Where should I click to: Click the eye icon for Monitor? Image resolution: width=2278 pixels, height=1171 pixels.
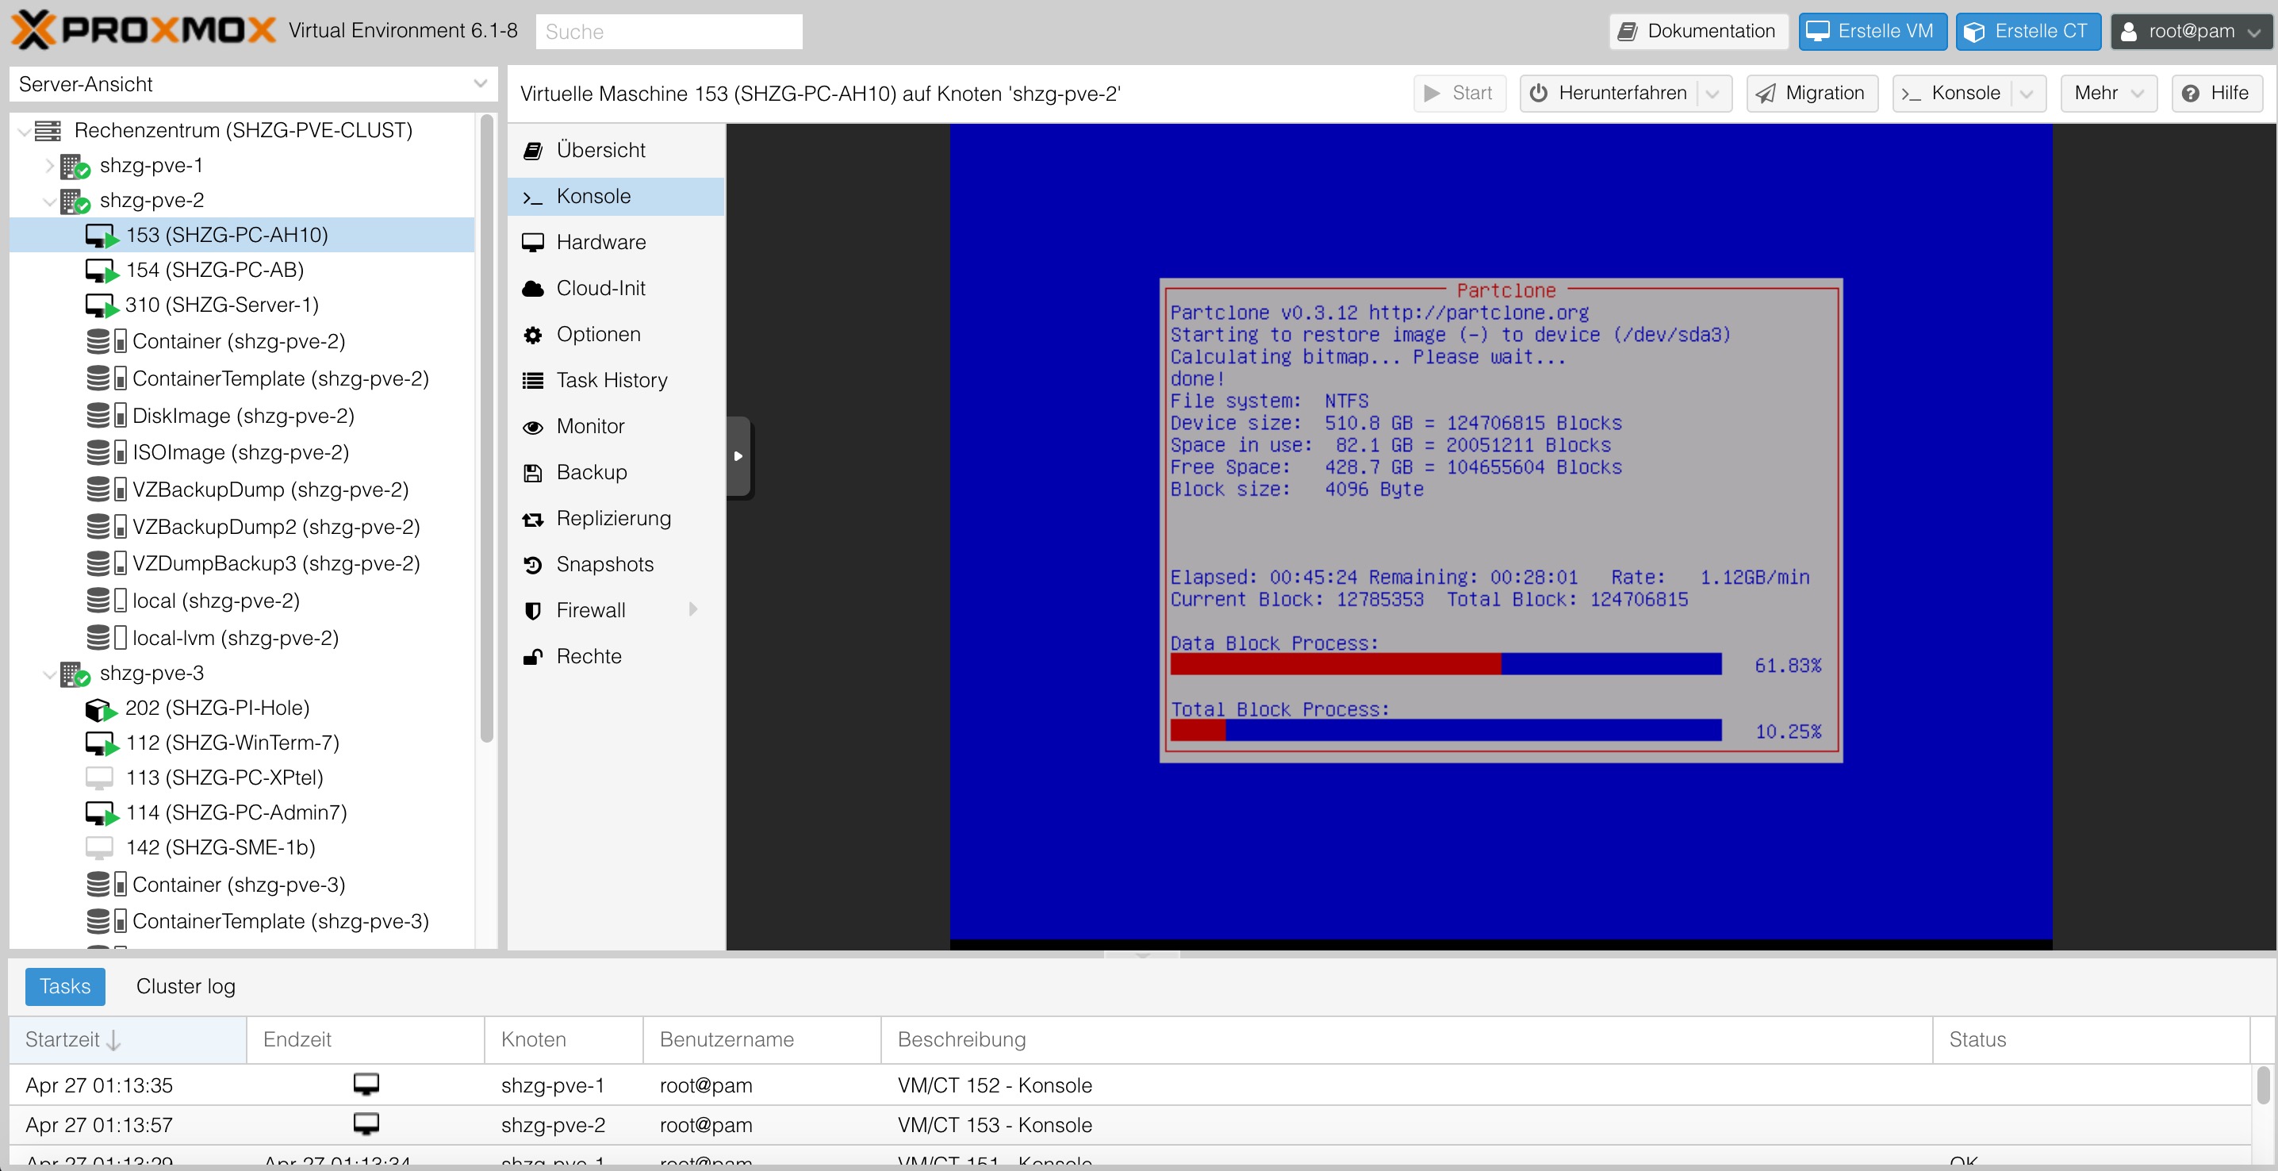tap(532, 427)
